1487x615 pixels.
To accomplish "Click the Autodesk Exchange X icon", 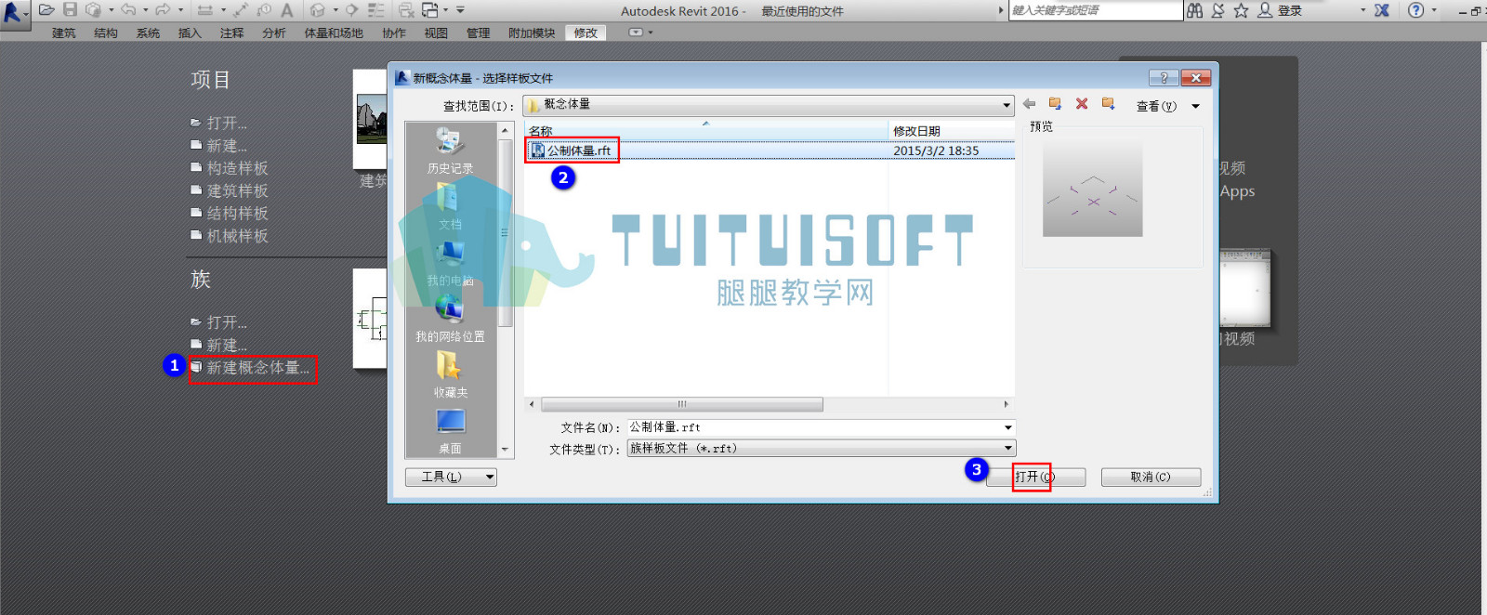I will (x=1382, y=10).
